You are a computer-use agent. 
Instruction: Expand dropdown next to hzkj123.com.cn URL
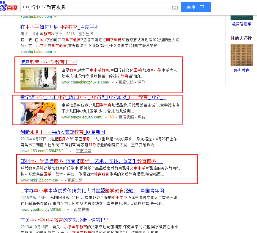coord(62,180)
